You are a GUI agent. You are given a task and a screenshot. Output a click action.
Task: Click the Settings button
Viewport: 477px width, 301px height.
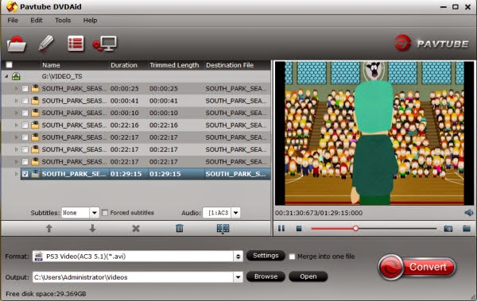pos(266,256)
